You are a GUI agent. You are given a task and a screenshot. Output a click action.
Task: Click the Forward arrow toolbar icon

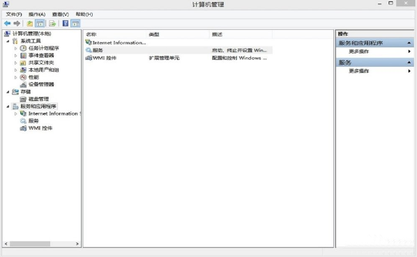pyautogui.click(x=17, y=24)
